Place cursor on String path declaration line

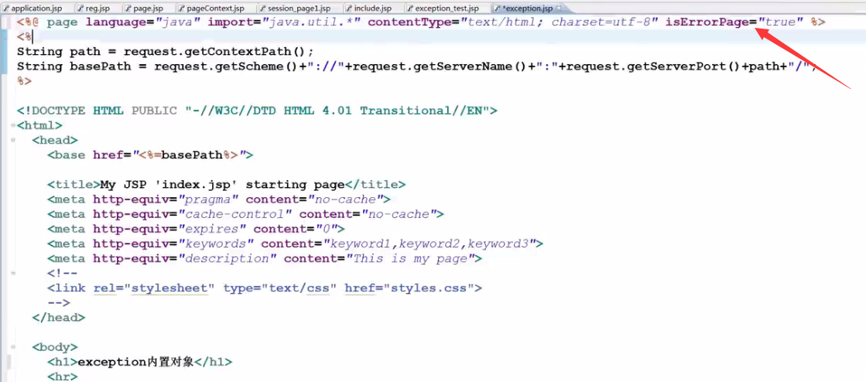165,52
